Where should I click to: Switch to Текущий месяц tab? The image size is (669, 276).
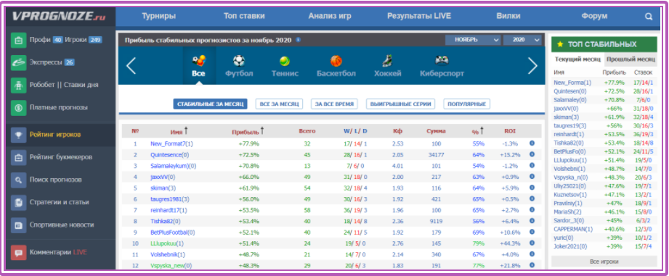(577, 59)
